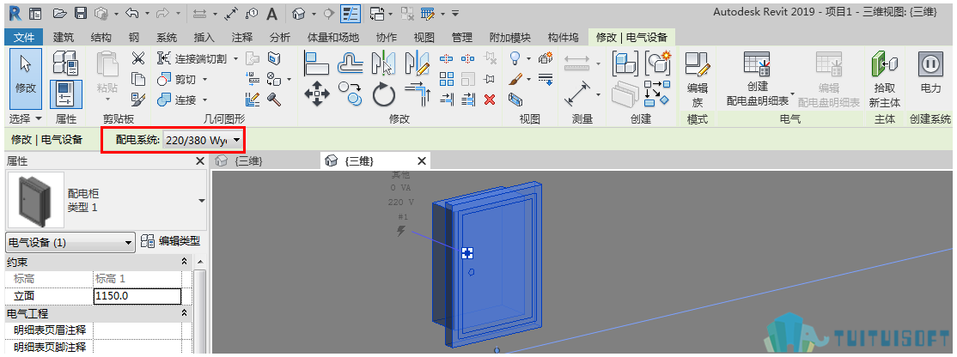Click the red X Delete icon
957x357 pixels.
click(489, 100)
